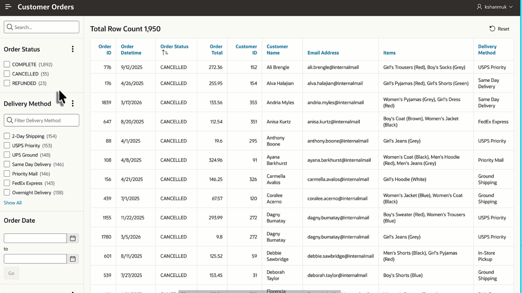Select order total 324.96

click(216, 160)
